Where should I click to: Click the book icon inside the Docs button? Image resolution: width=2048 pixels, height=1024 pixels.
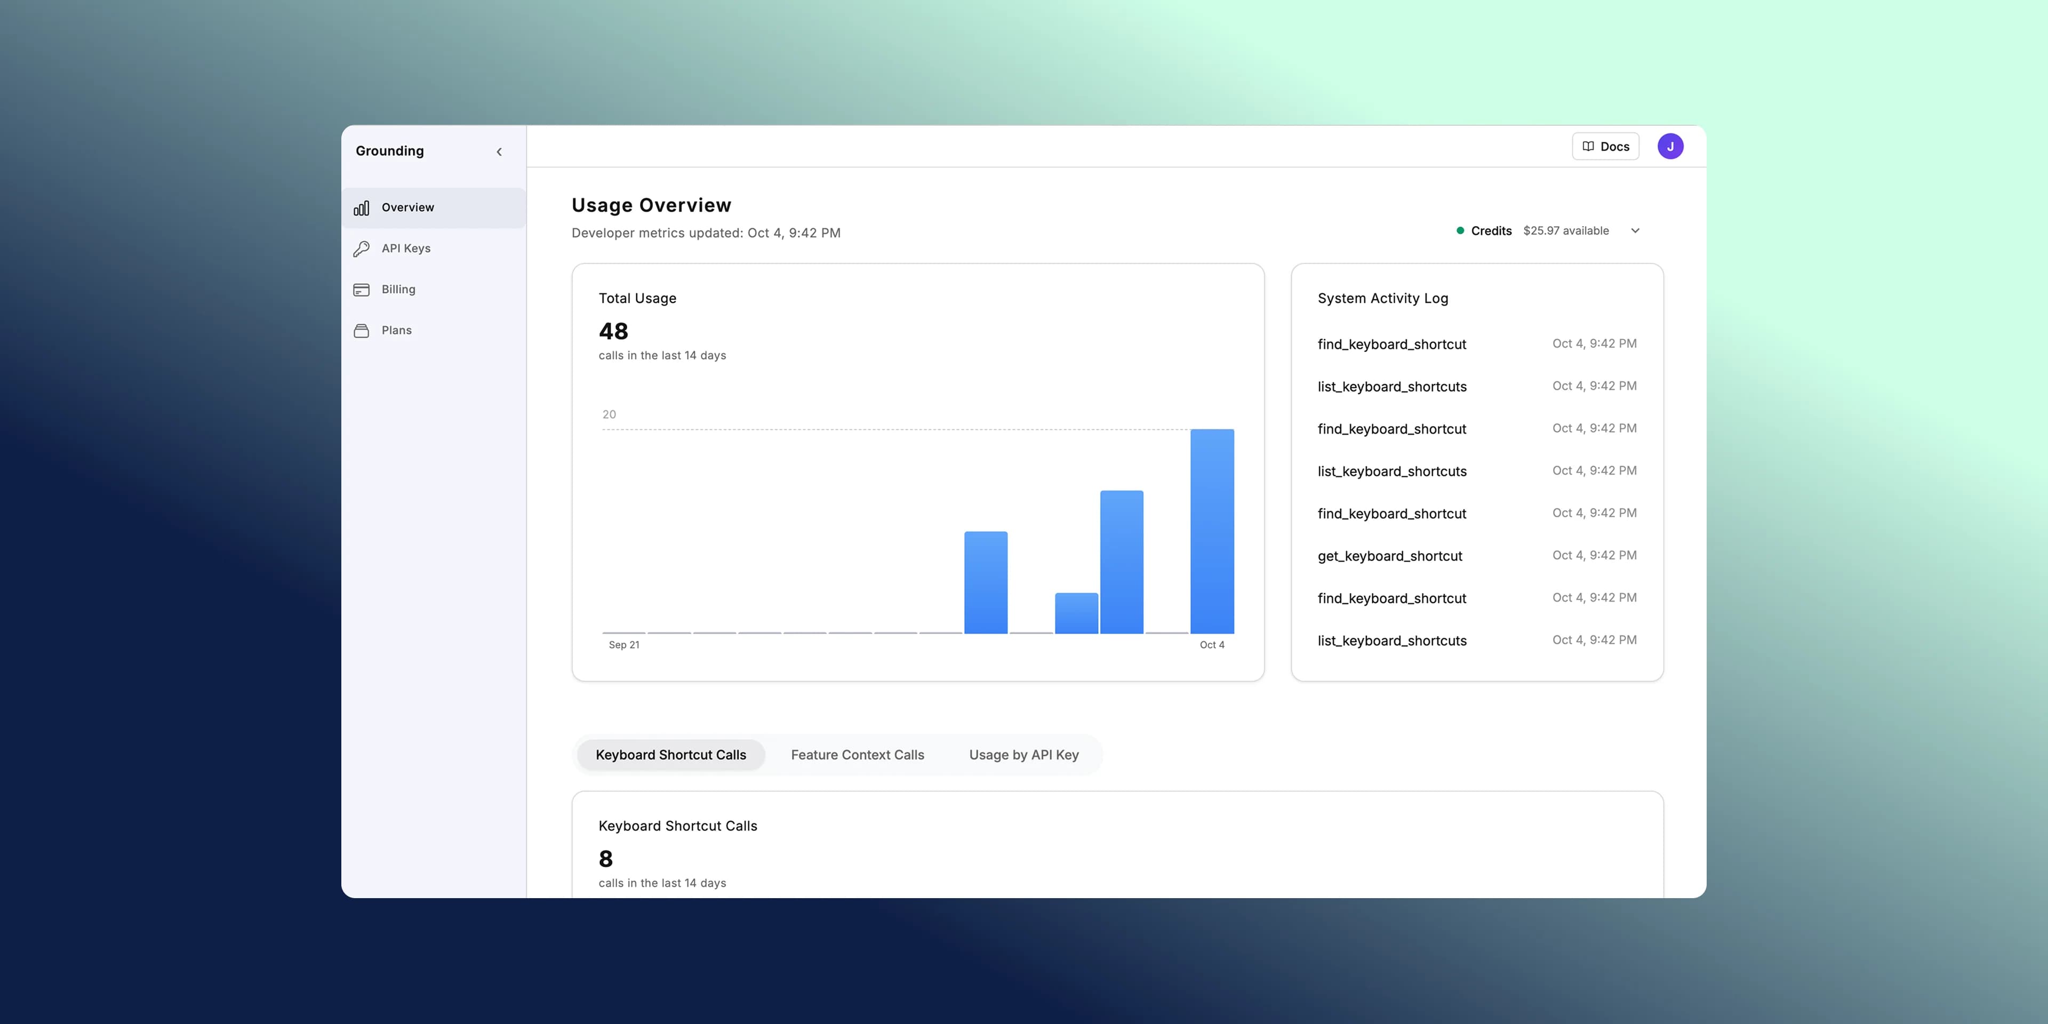pos(1588,146)
